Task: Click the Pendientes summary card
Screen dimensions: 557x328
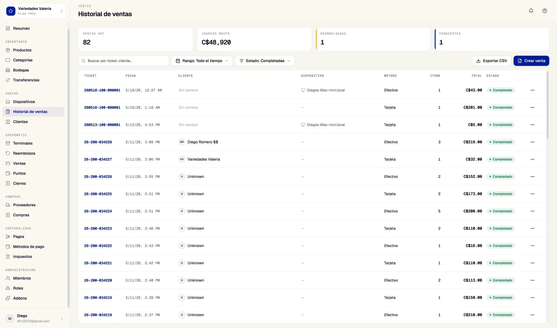Action: (492, 39)
